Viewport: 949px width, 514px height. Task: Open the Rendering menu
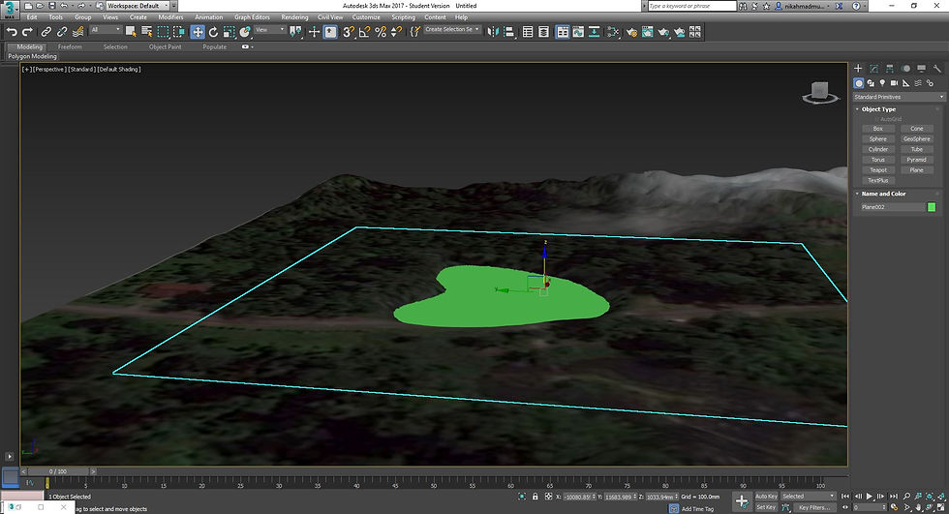coord(294,16)
